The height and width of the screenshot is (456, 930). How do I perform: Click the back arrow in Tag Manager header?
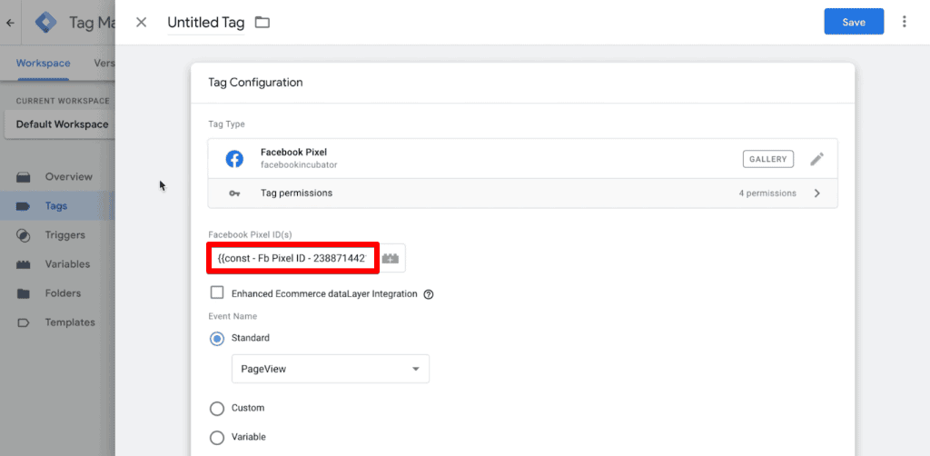10,23
